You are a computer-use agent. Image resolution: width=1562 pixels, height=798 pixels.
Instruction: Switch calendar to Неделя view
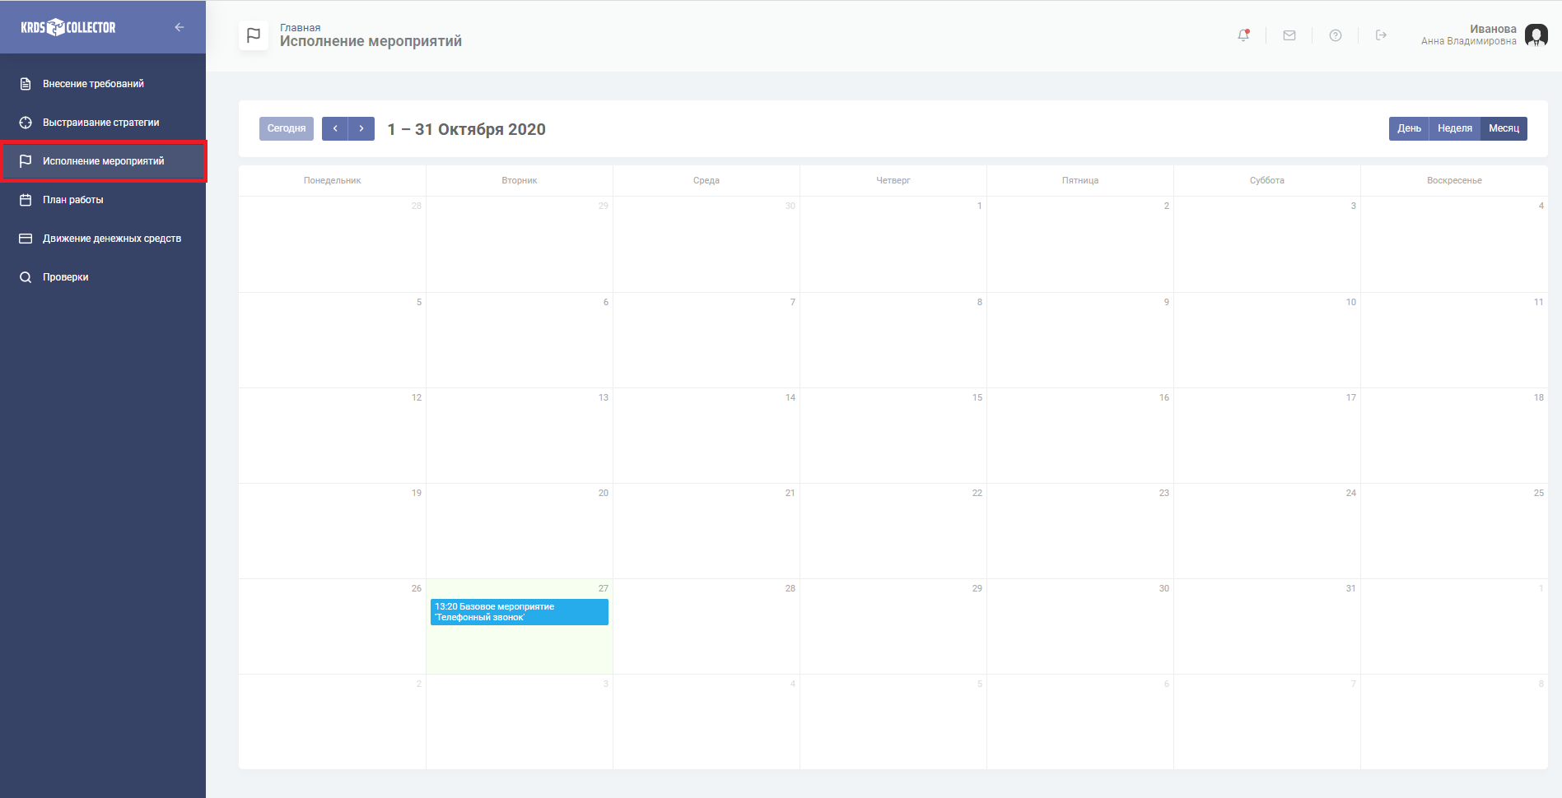click(x=1454, y=128)
